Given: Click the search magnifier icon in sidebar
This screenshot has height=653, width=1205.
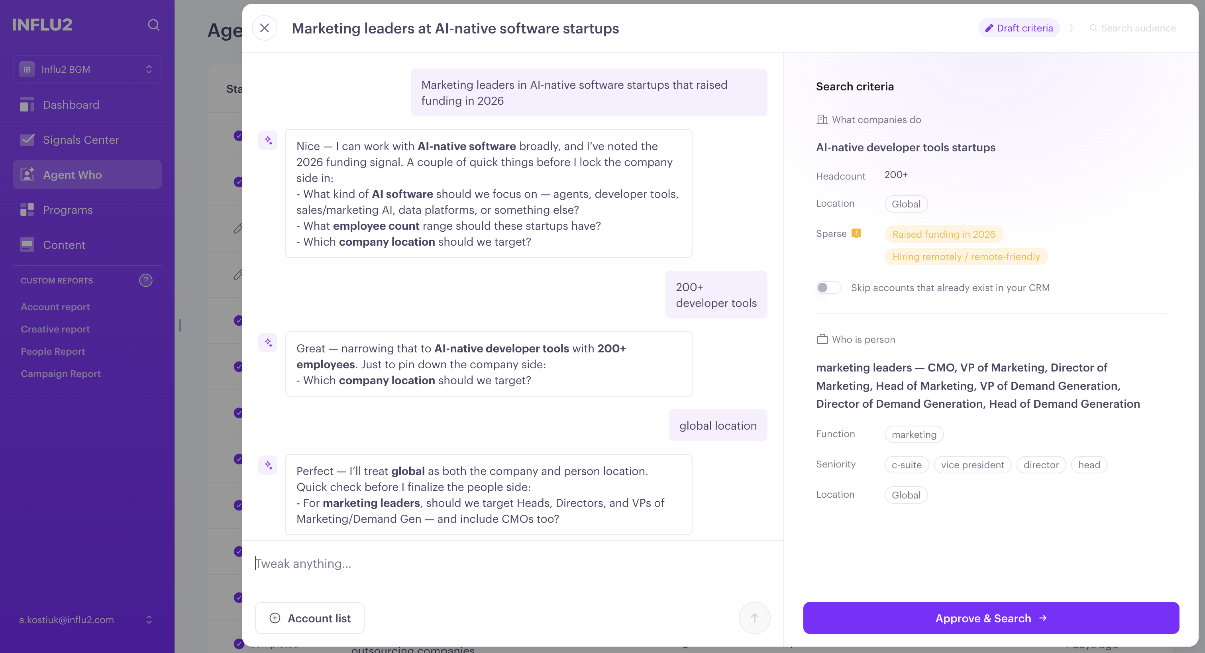Looking at the screenshot, I should [x=153, y=25].
